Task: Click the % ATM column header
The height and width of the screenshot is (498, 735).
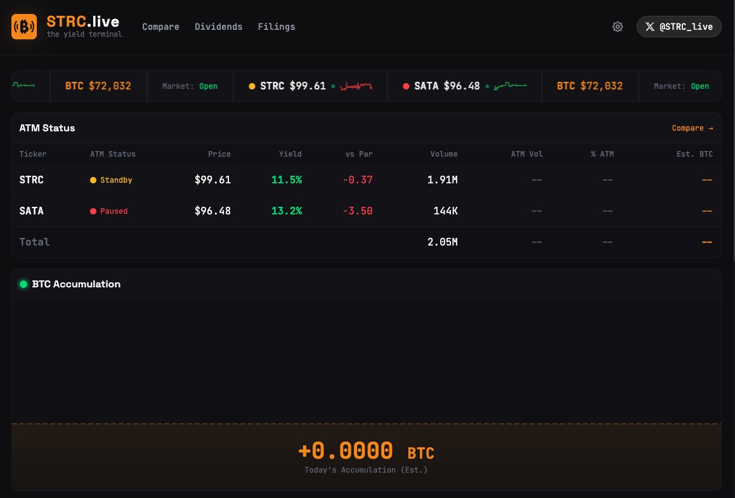Action: pos(602,154)
